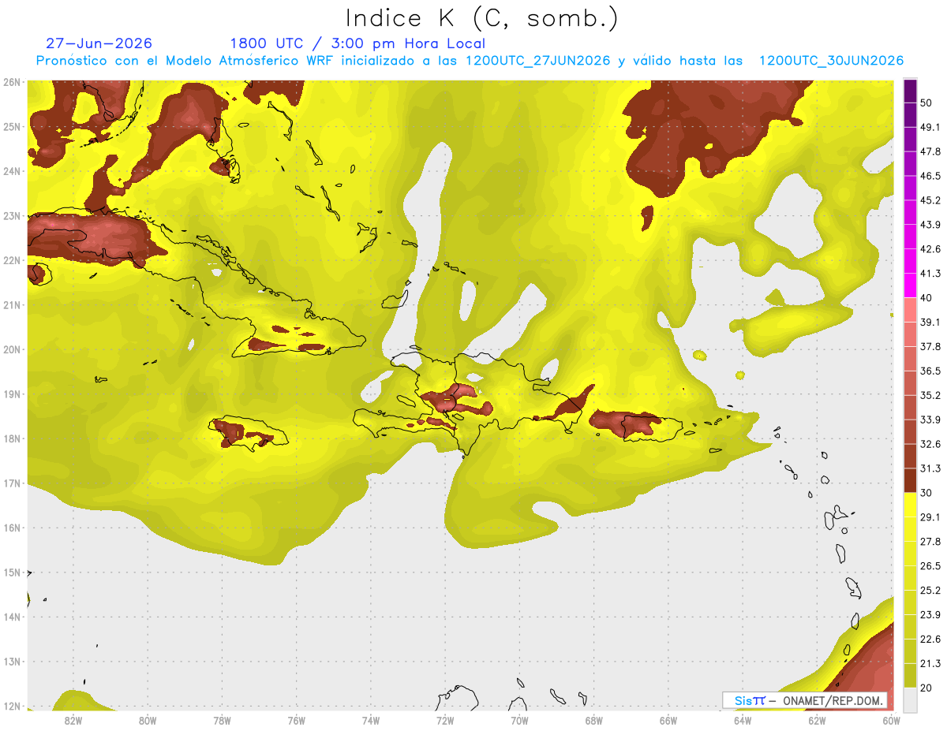Click the colorbar value "26.5"
This screenshot has height=731, width=947.
[930, 566]
